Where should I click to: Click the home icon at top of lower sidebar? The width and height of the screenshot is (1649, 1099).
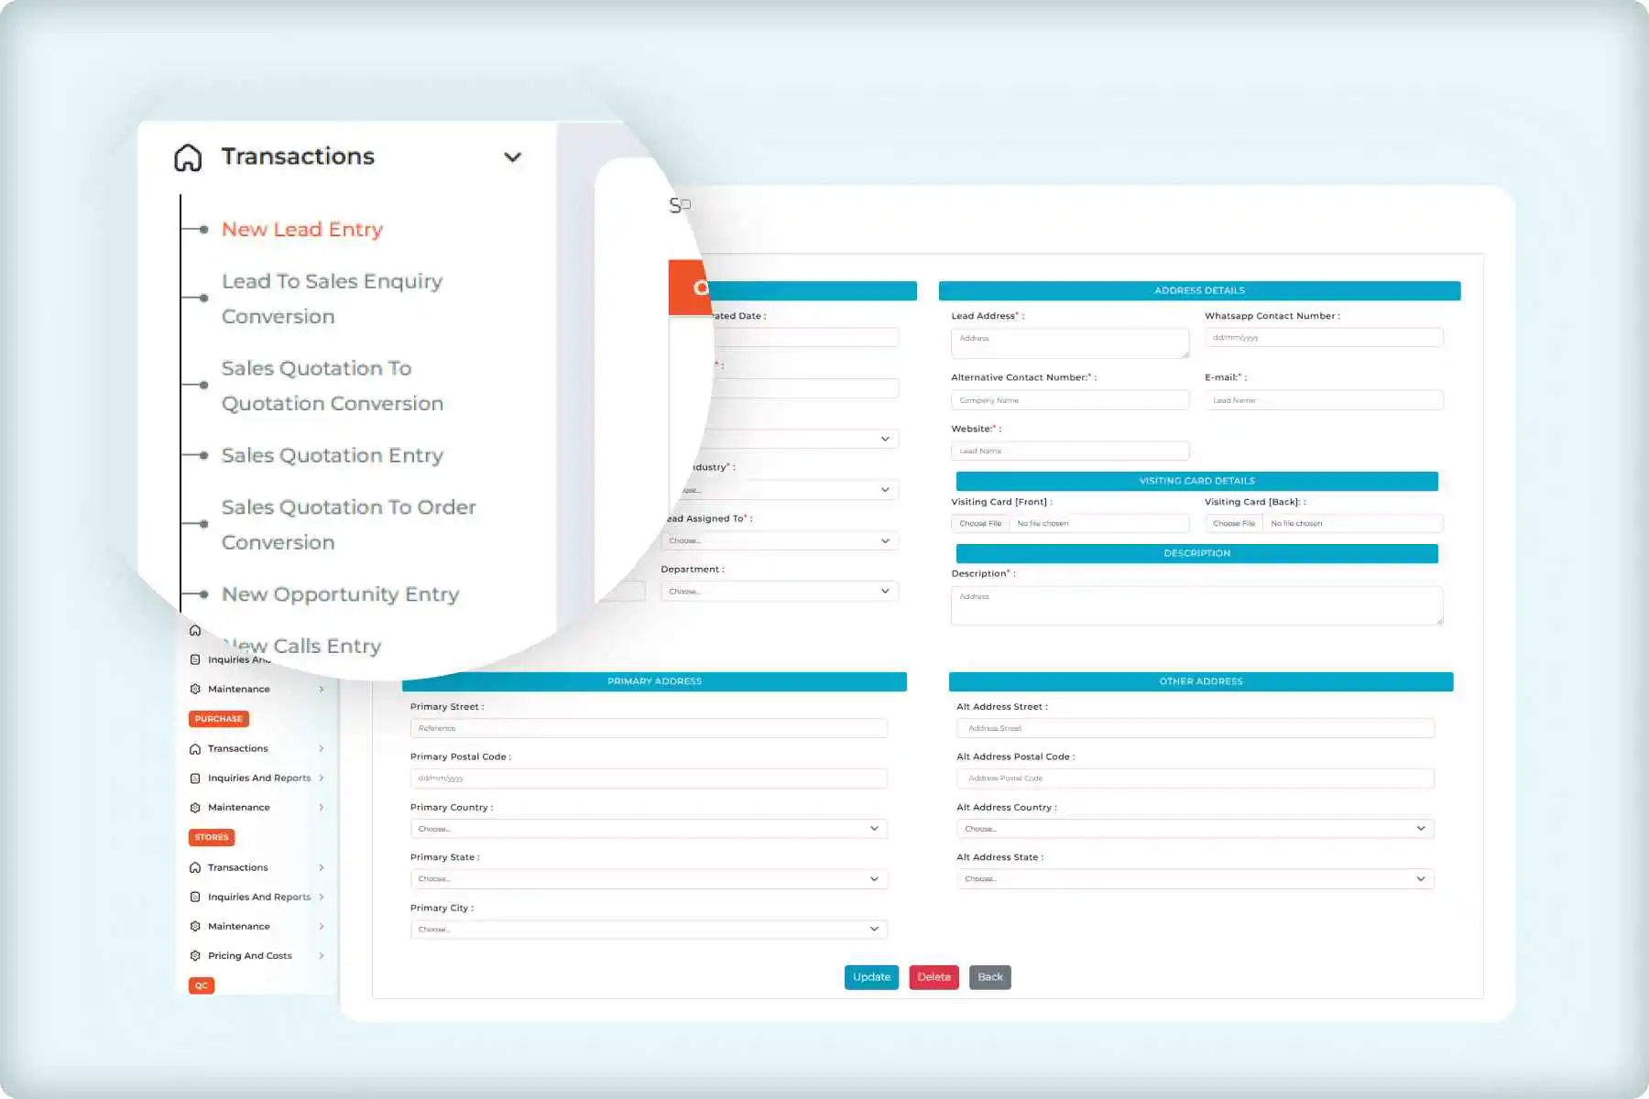tap(194, 630)
